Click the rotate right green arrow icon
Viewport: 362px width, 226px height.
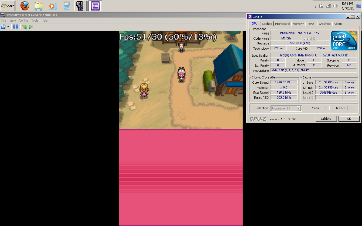(x=30, y=27)
